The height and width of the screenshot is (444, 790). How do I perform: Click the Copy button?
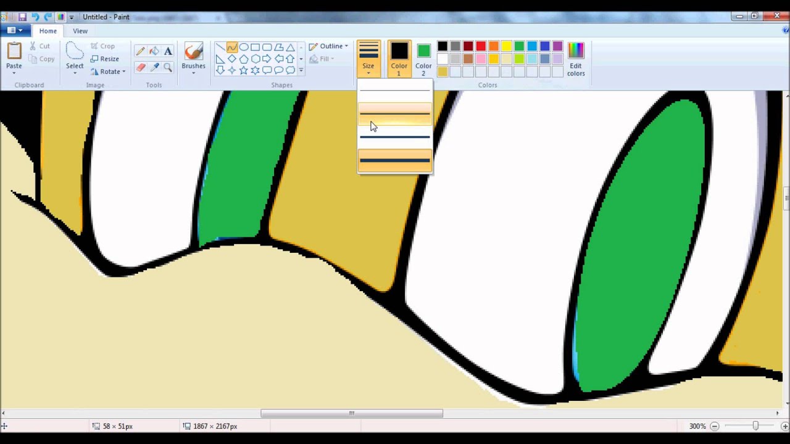[41, 59]
